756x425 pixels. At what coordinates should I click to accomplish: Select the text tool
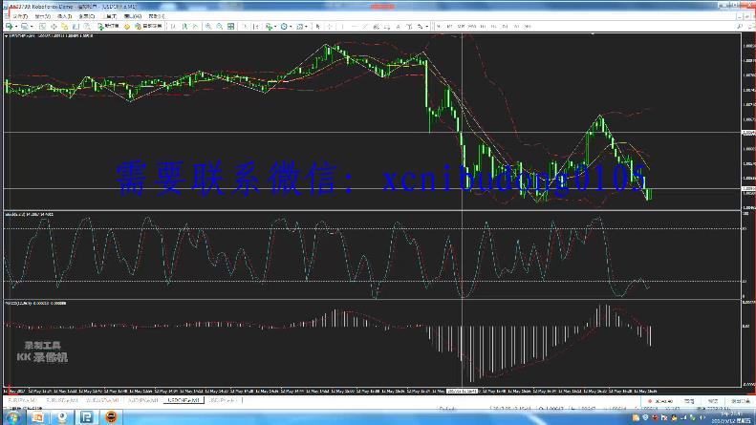pos(399,27)
